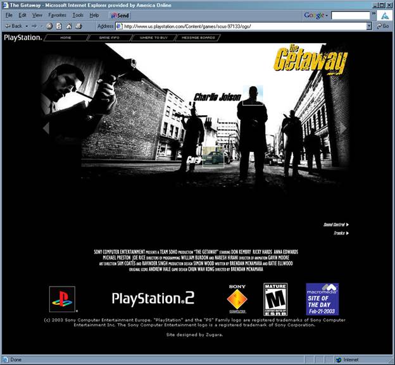
Task: Expand hidden toolbar items chevron
Action: pyautogui.click(x=373, y=13)
